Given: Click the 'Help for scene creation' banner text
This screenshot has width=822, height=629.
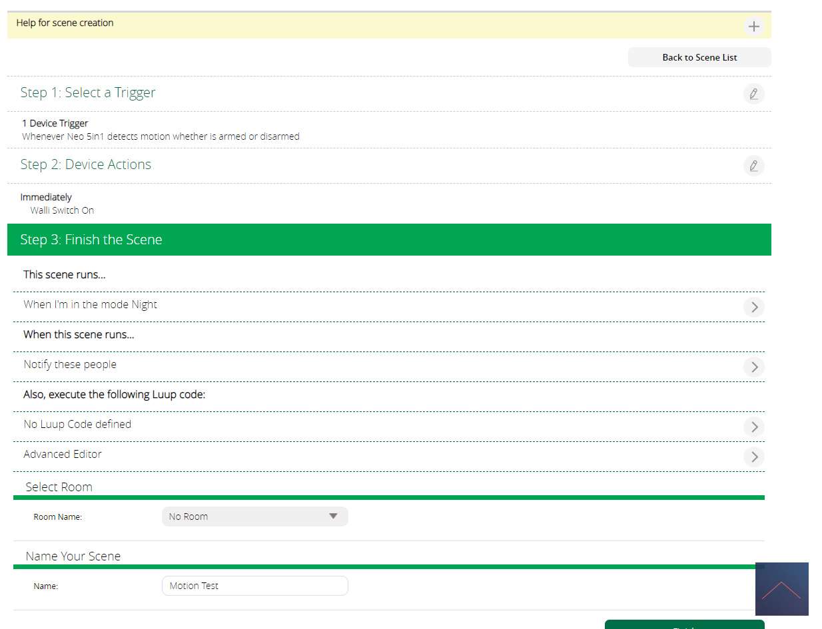Looking at the screenshot, I should coord(65,23).
